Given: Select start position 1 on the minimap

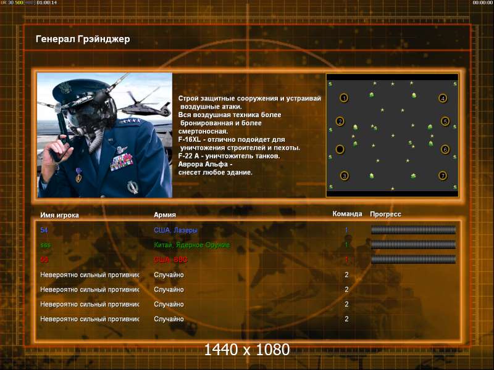Looking at the screenshot, I should click(344, 98).
